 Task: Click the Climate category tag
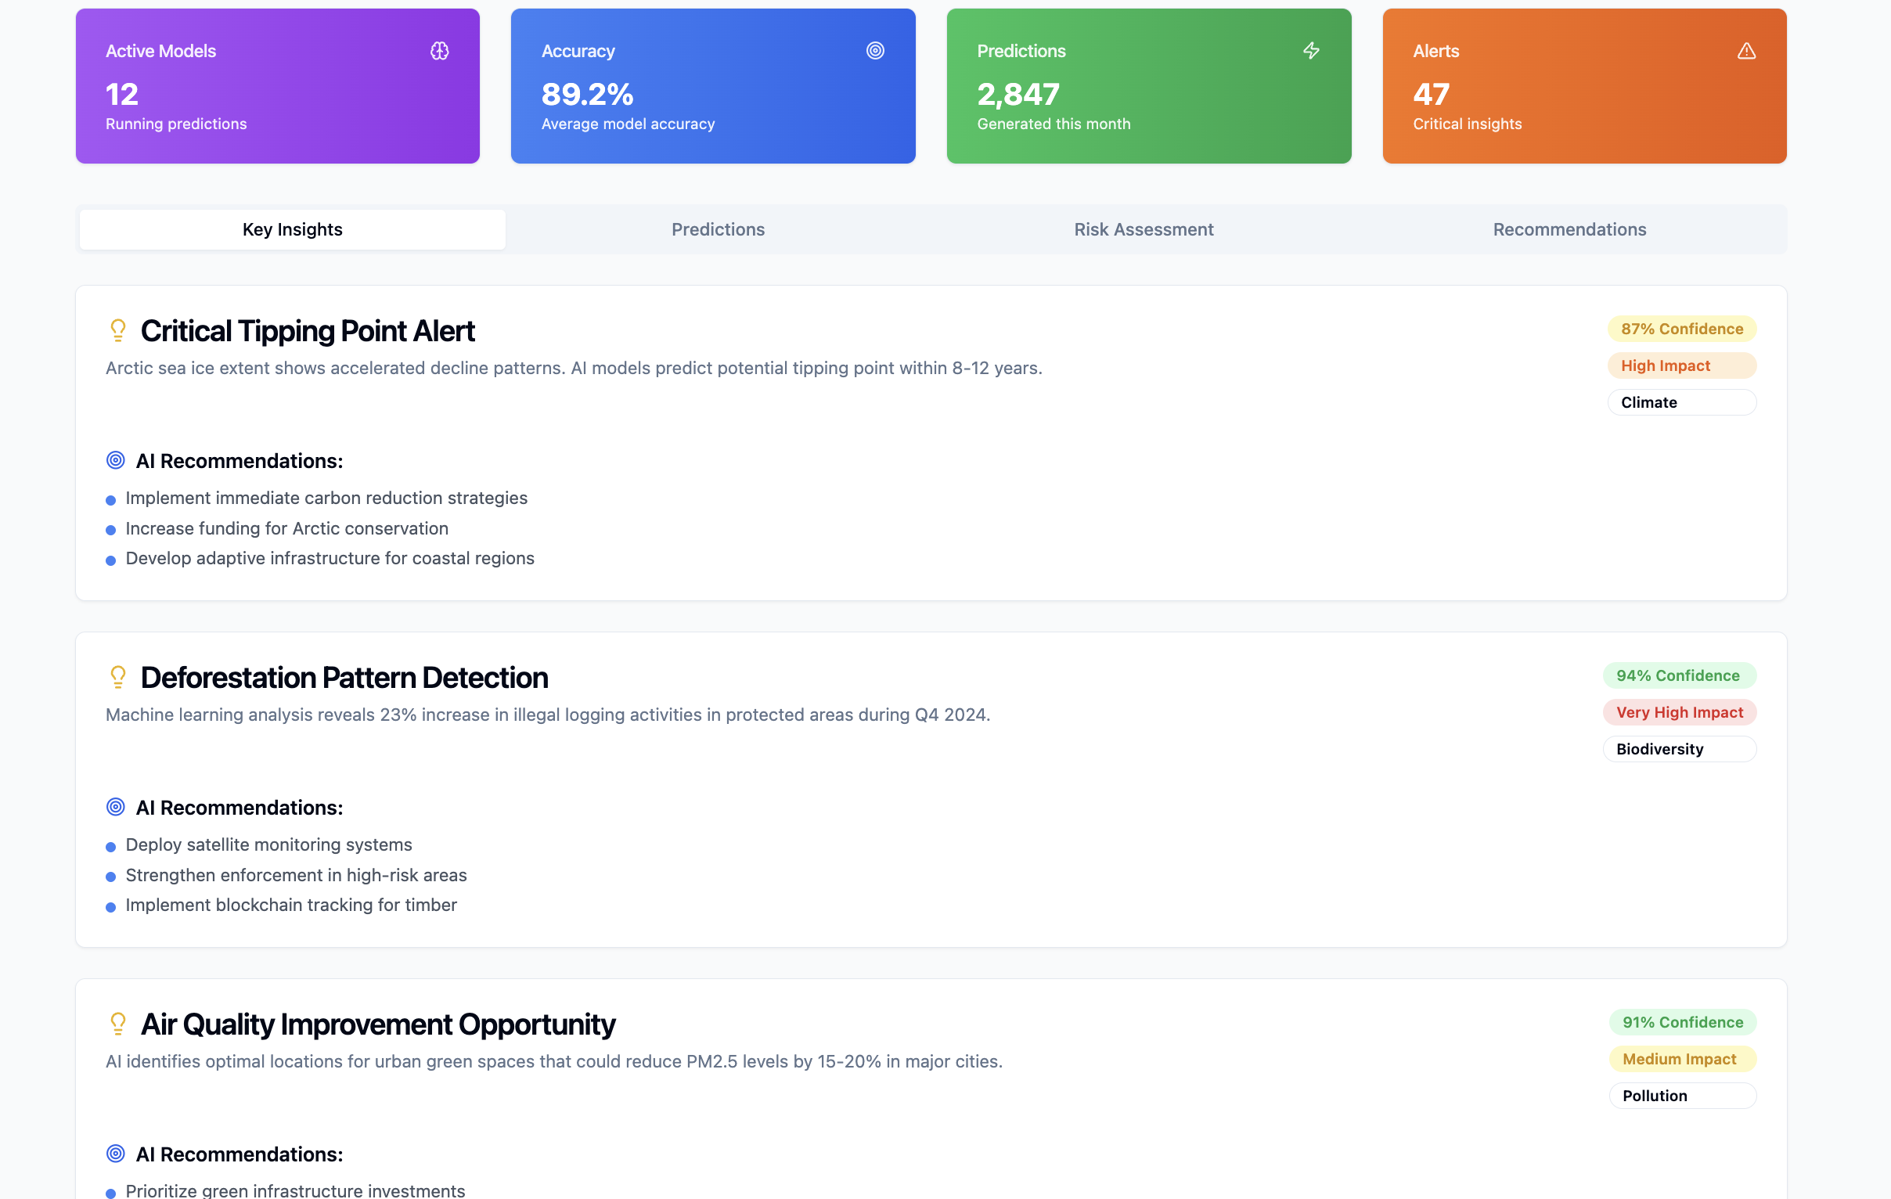[1681, 403]
